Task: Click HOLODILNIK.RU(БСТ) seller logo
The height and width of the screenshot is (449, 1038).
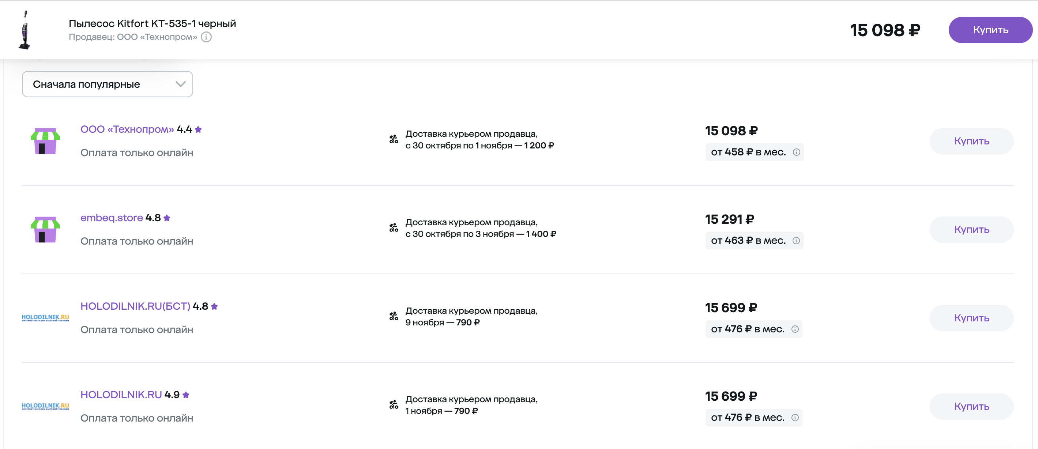Action: point(45,318)
